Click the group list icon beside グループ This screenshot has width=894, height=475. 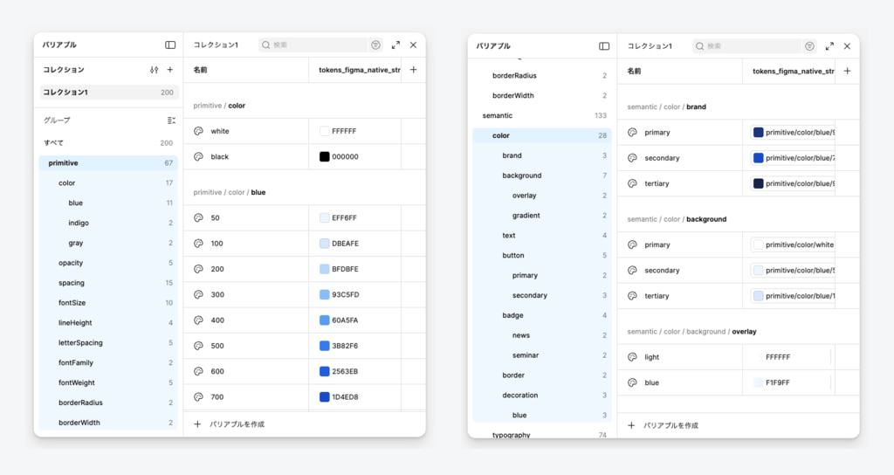tap(171, 120)
